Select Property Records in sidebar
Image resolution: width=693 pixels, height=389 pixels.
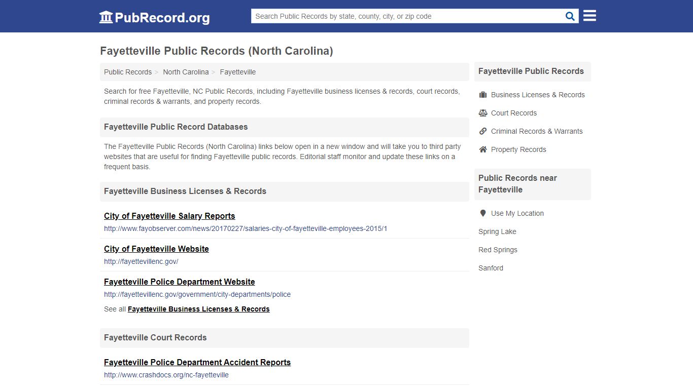coord(518,149)
